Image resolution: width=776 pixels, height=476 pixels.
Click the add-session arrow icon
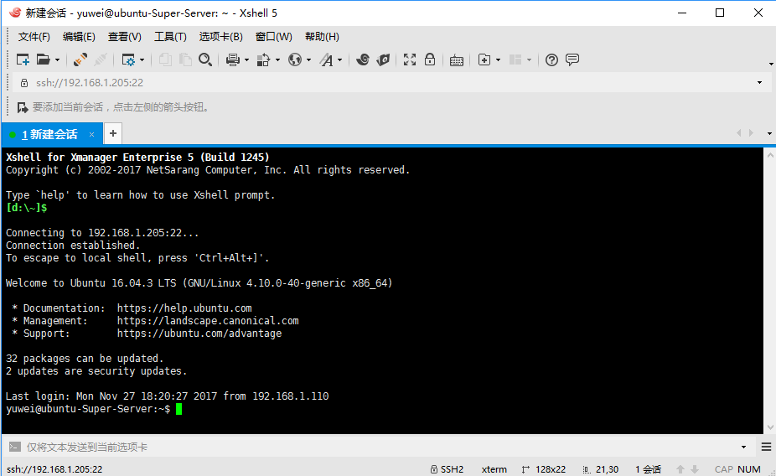pyautogui.click(x=23, y=107)
